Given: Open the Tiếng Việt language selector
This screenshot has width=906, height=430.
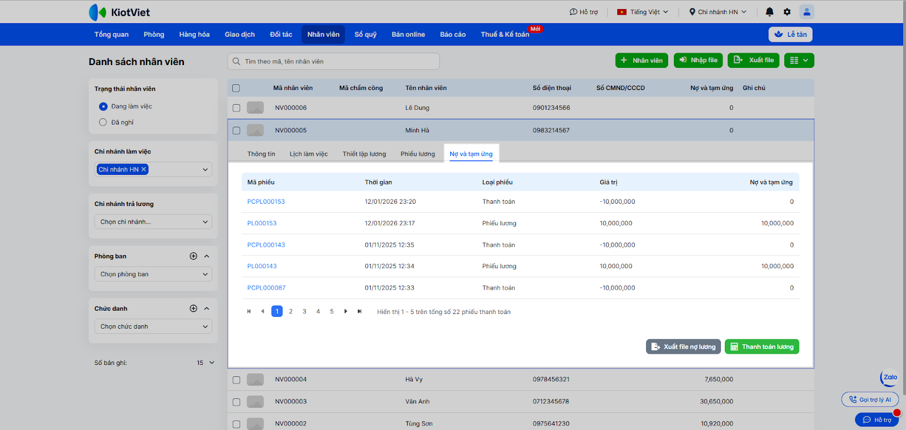Looking at the screenshot, I should click(x=643, y=12).
